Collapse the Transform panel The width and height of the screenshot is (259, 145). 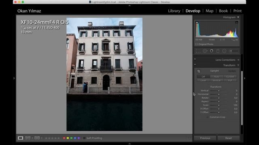pyautogui.click(x=238, y=65)
